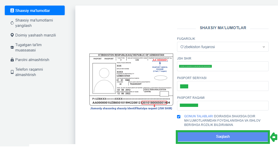Screen dimensions: 278x153
Task: Toggle the personal data consent checkbox
Action: pos(179,117)
